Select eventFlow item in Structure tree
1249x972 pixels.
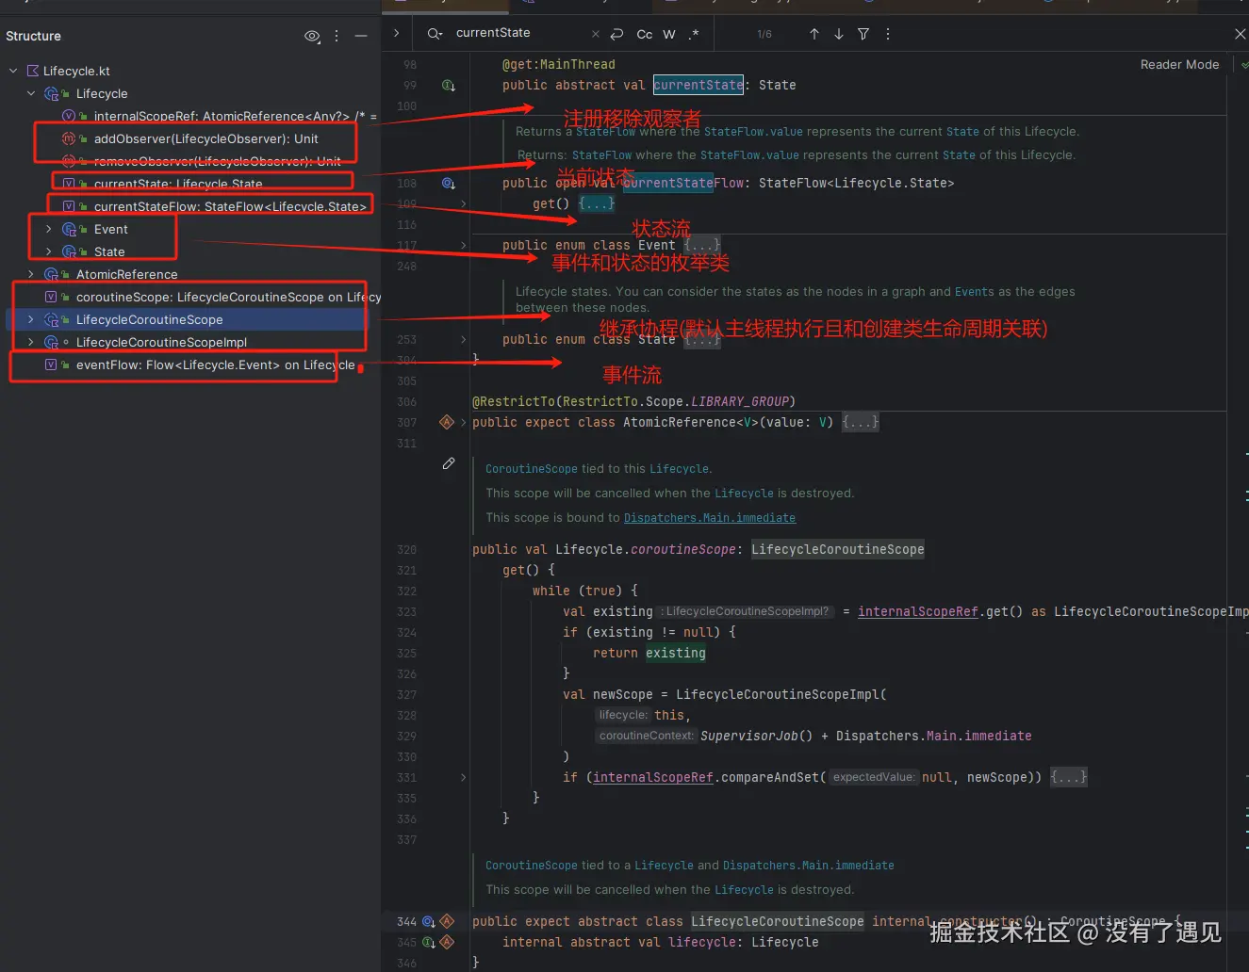pos(216,364)
